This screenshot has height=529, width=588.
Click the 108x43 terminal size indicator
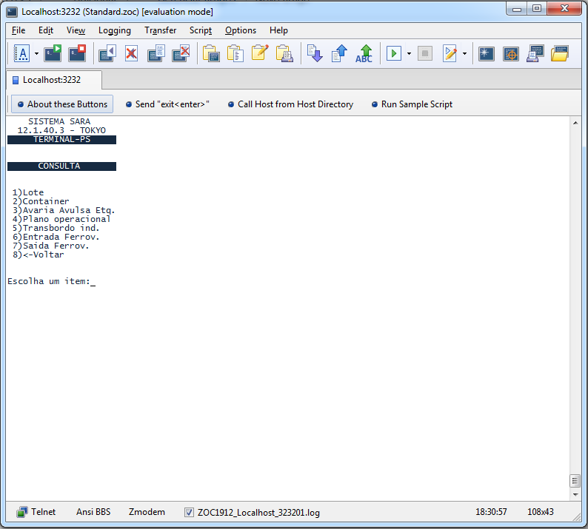pyautogui.click(x=541, y=512)
